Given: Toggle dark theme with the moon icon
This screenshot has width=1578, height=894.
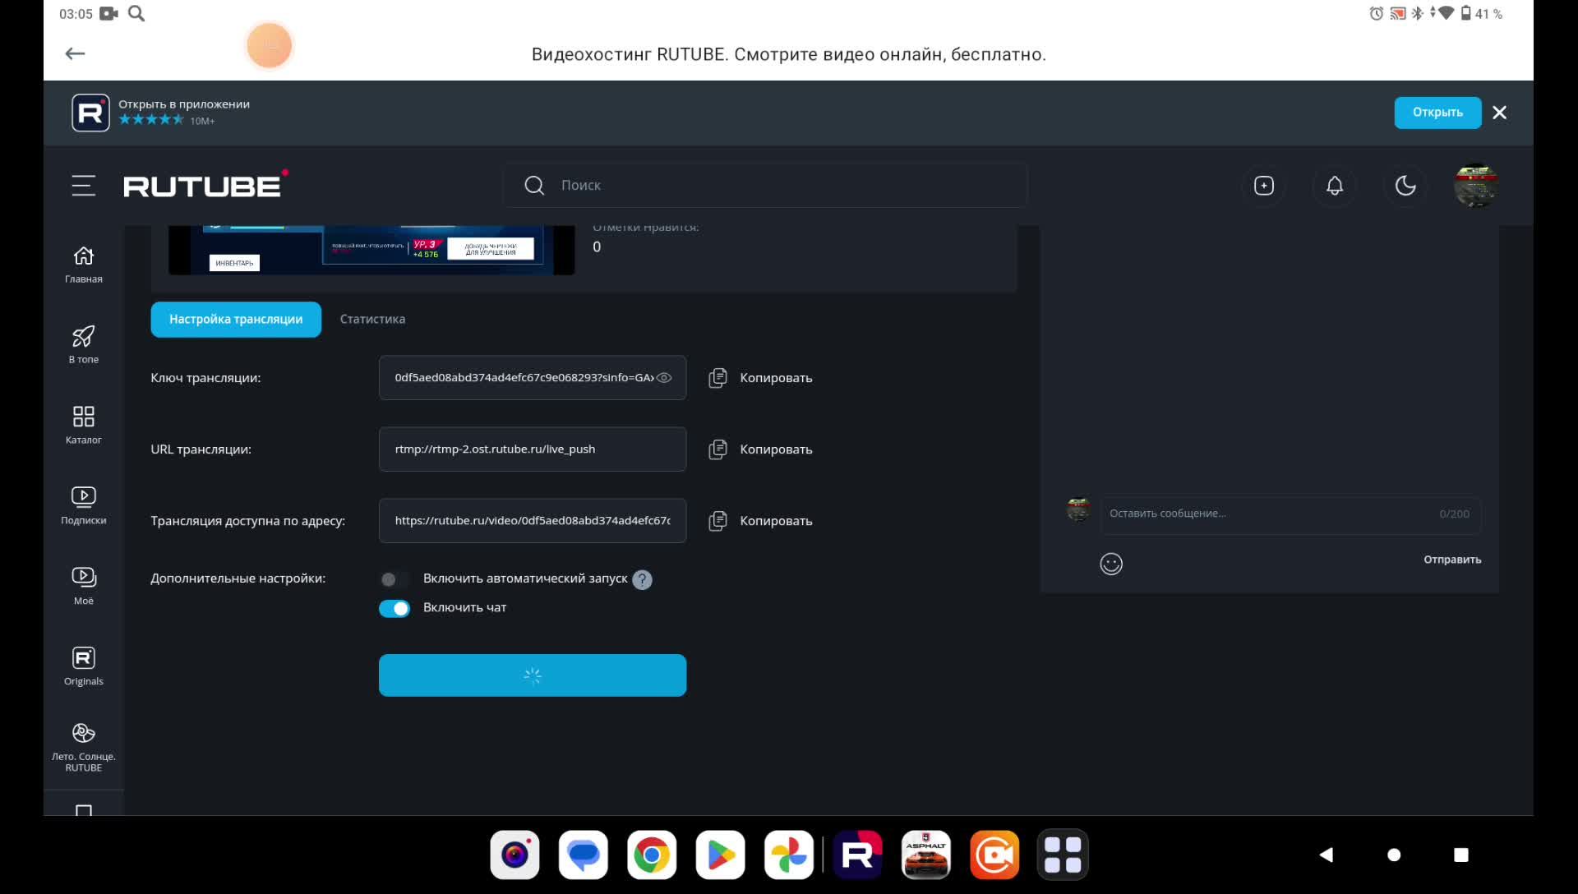Looking at the screenshot, I should 1406,186.
